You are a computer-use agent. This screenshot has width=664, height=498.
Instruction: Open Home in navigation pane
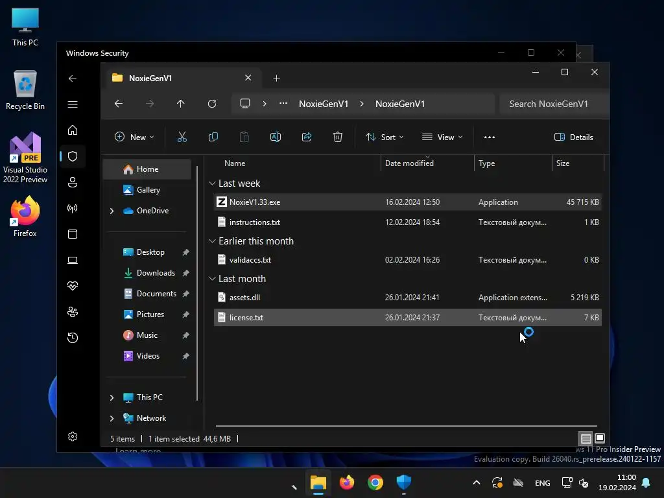point(147,169)
